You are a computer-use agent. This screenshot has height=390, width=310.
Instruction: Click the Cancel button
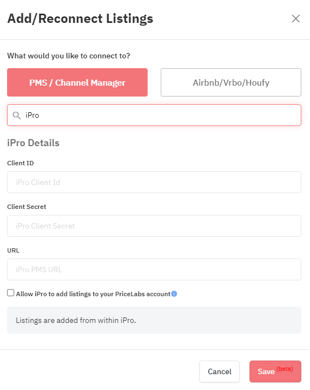click(x=220, y=371)
